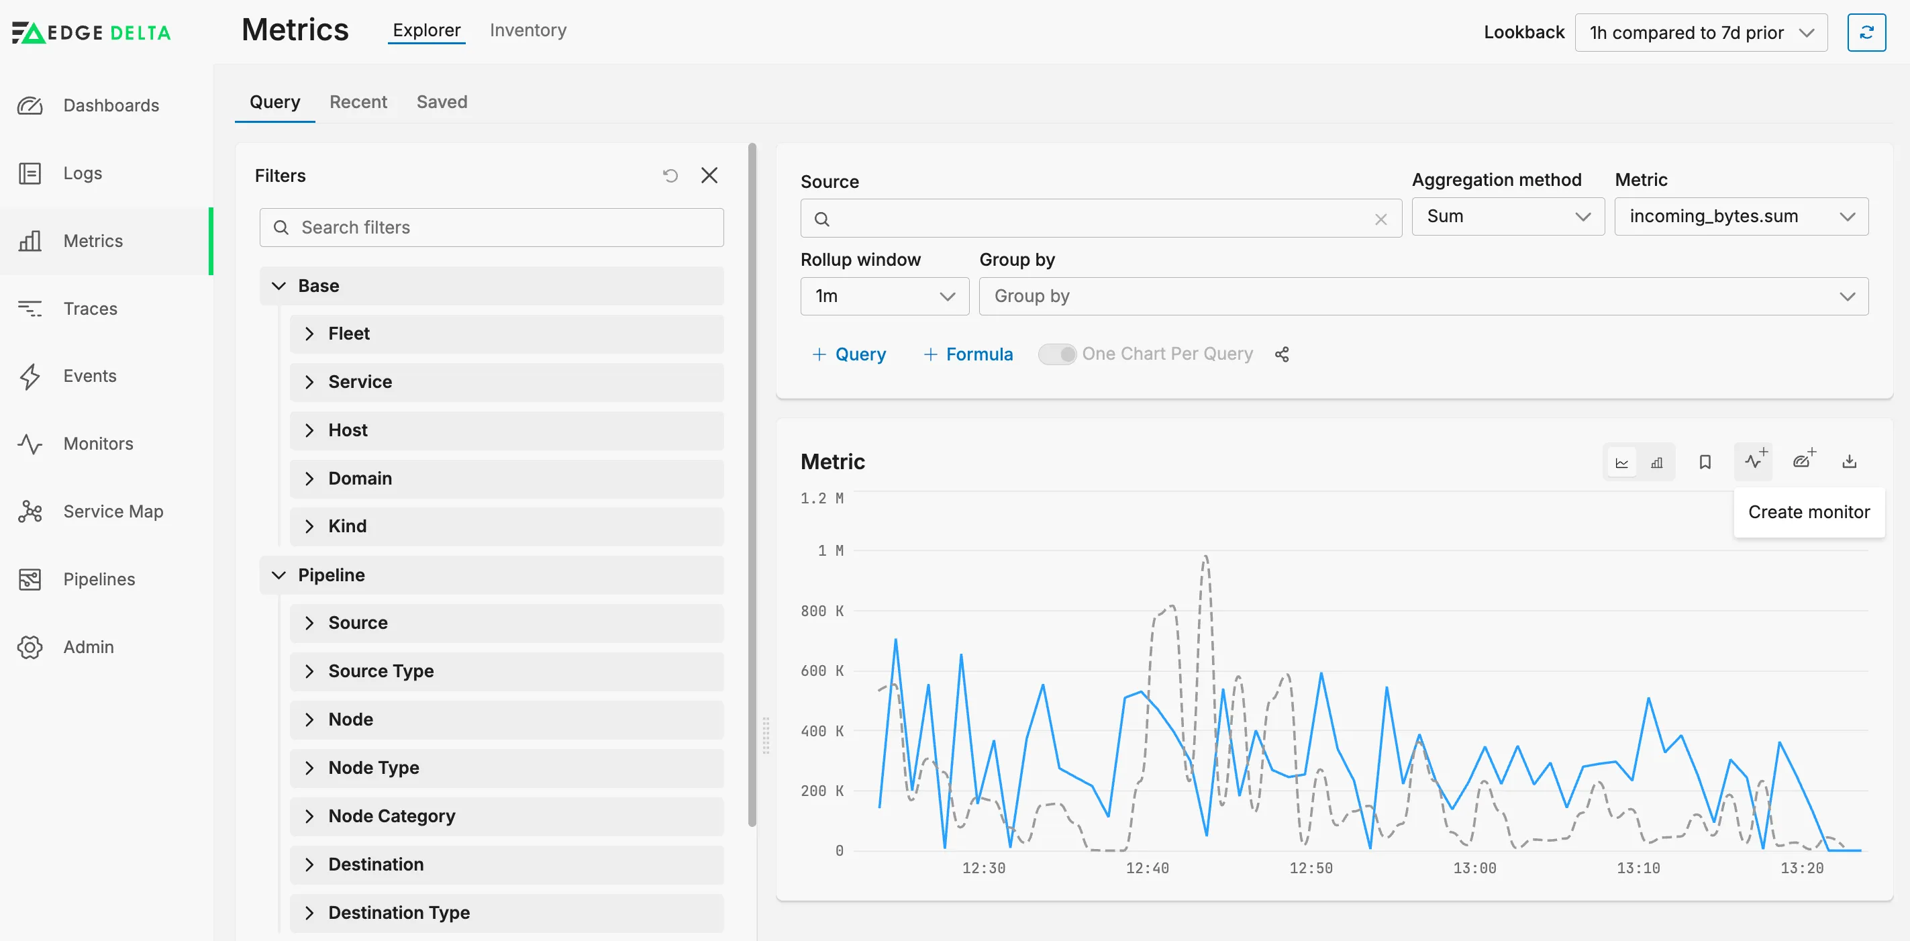Switch chart to bar view

pos(1656,462)
